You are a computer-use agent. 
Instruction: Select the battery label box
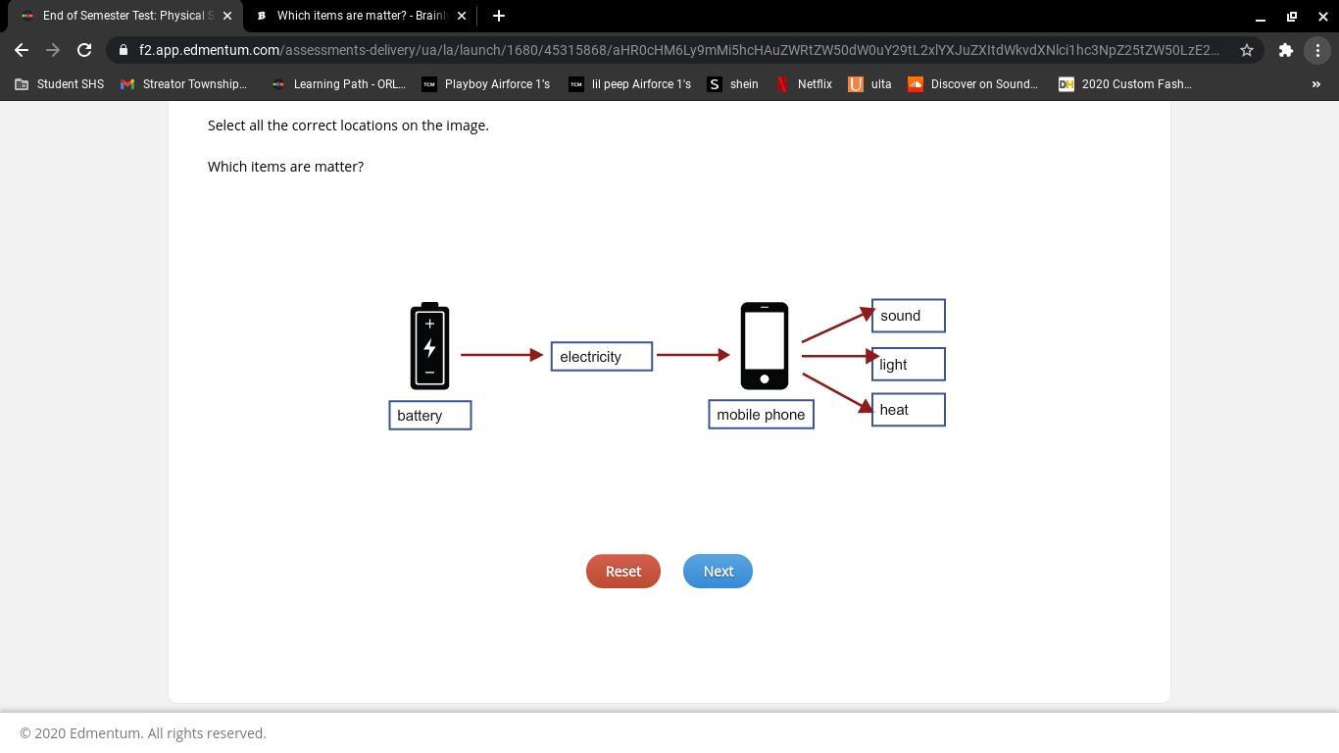pos(430,416)
